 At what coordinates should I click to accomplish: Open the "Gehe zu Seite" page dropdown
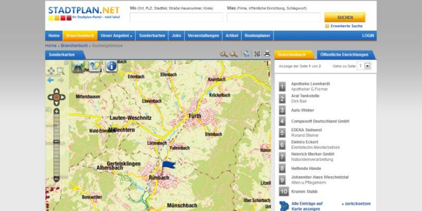click(x=368, y=66)
